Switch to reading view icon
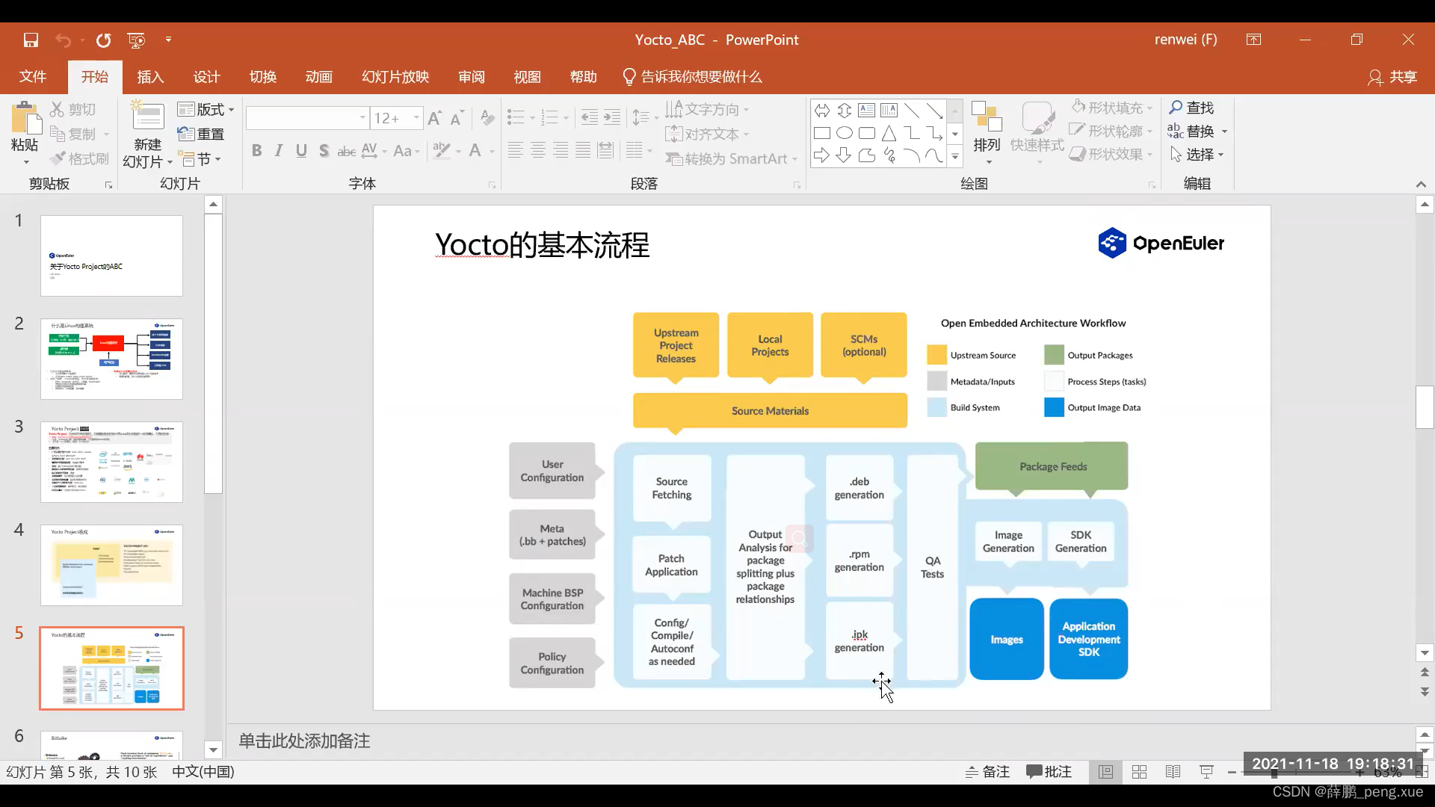The image size is (1435, 807). (1173, 772)
